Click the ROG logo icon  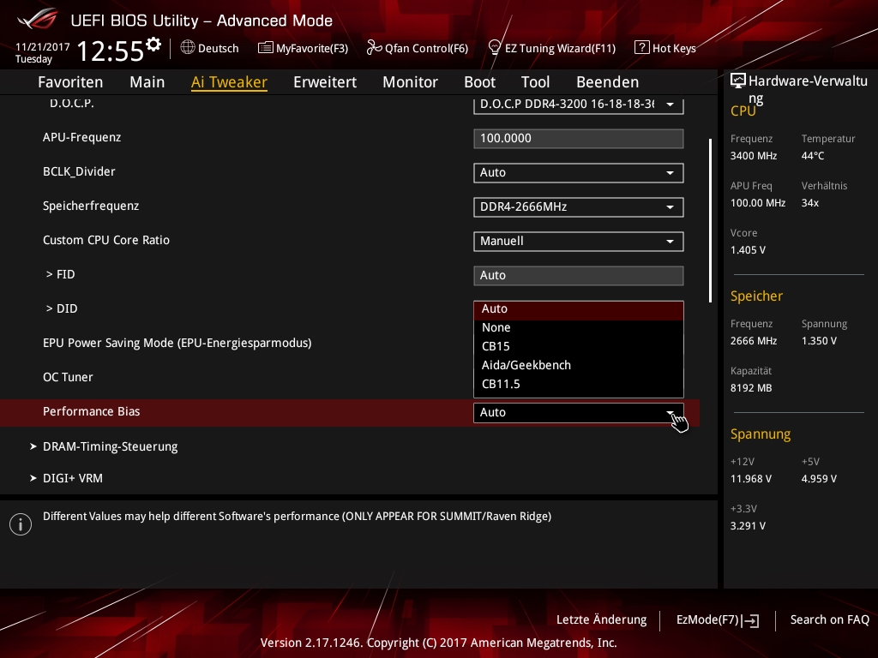point(37,19)
